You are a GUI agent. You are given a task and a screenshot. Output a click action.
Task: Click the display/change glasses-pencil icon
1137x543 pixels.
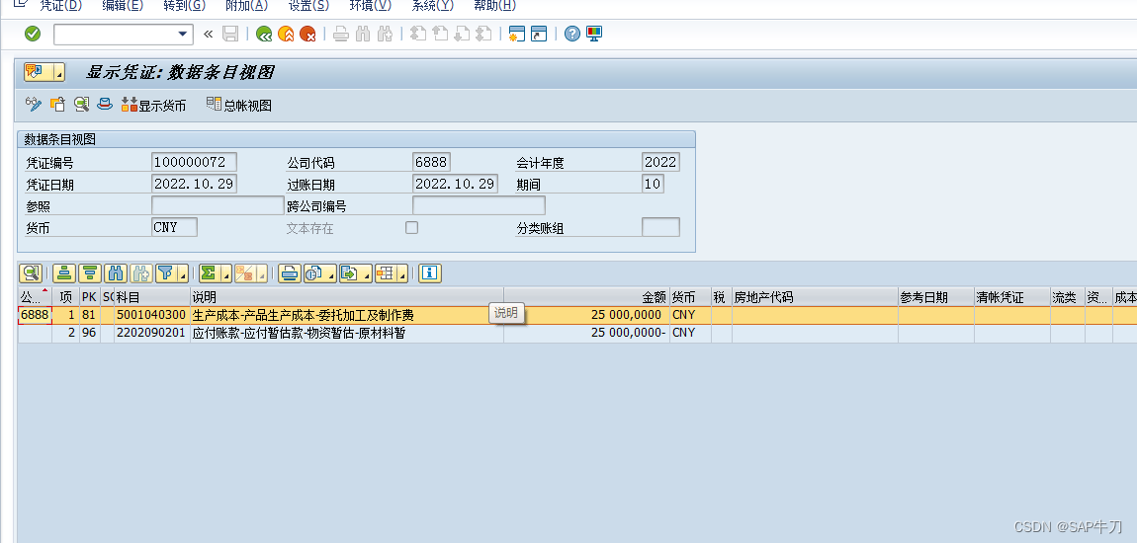(34, 105)
